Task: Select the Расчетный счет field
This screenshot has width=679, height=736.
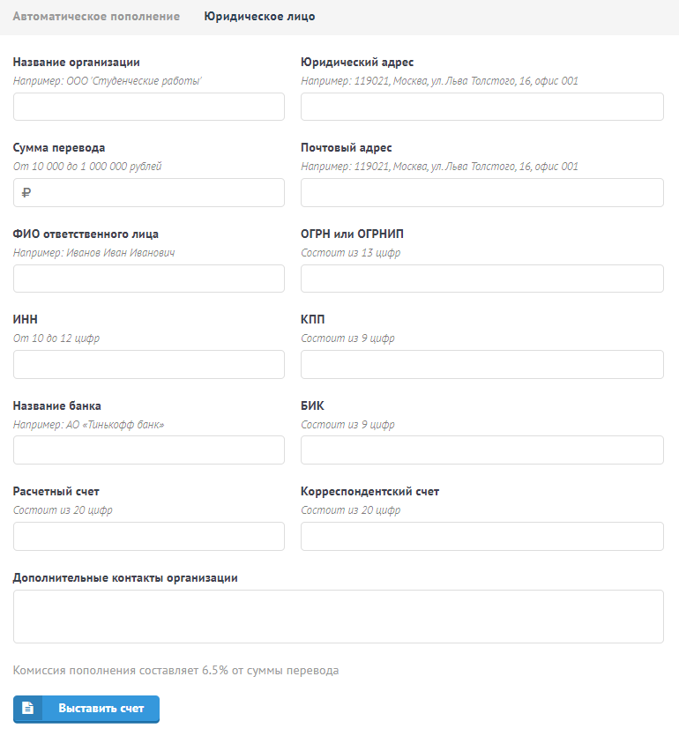Action: point(149,536)
